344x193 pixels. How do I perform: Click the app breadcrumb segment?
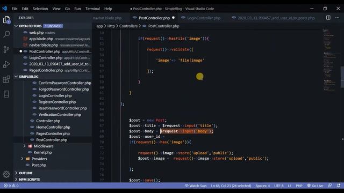coord(99,26)
